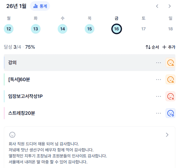Image resolution: width=178 pixels, height=168 pixels.
Task: Select Wednesday the 14th
Action: (x=63, y=29)
